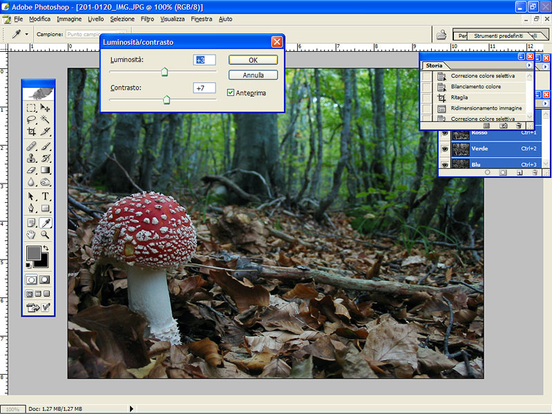Choose the Eraser tool

(32, 170)
